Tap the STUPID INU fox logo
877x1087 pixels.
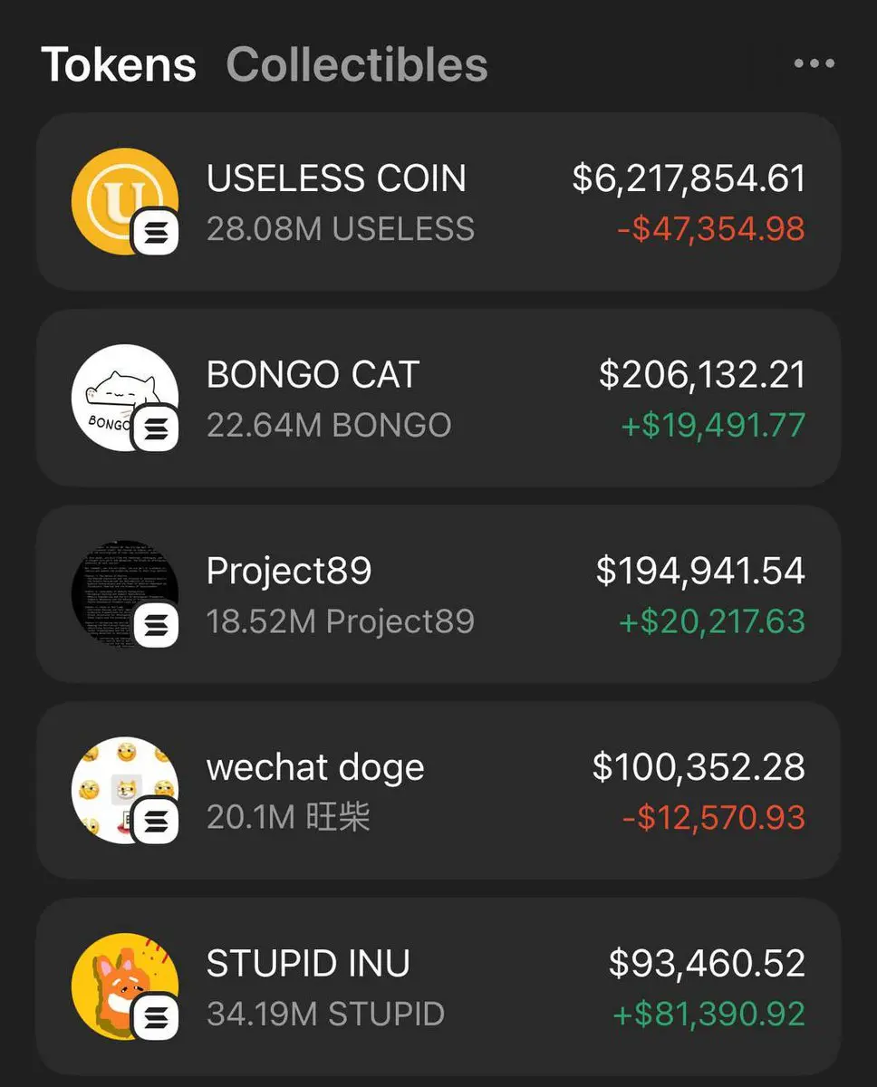[125, 986]
